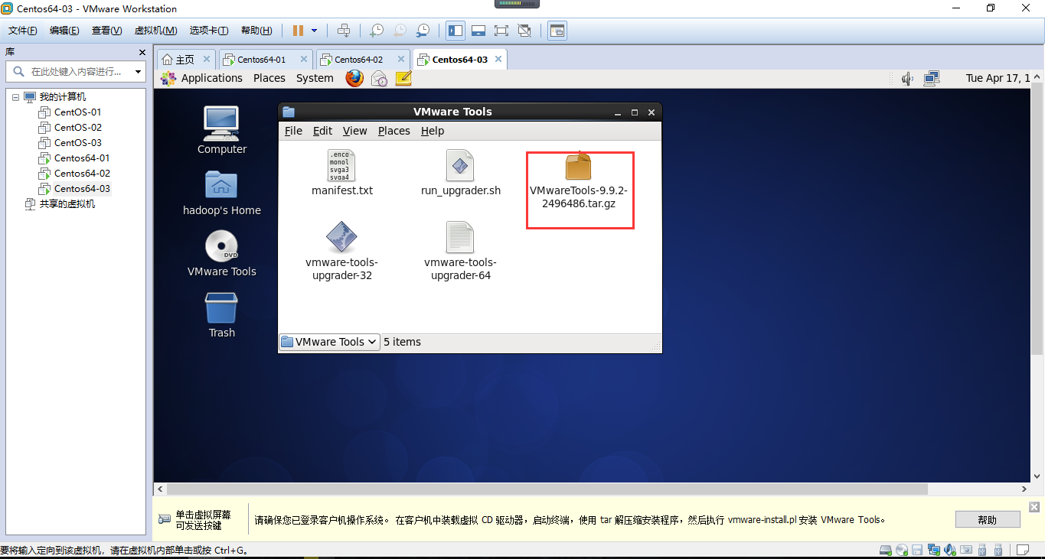Viewport: 1045px width, 559px height.
Task: Select the Computer desktop icon
Action: point(222,130)
